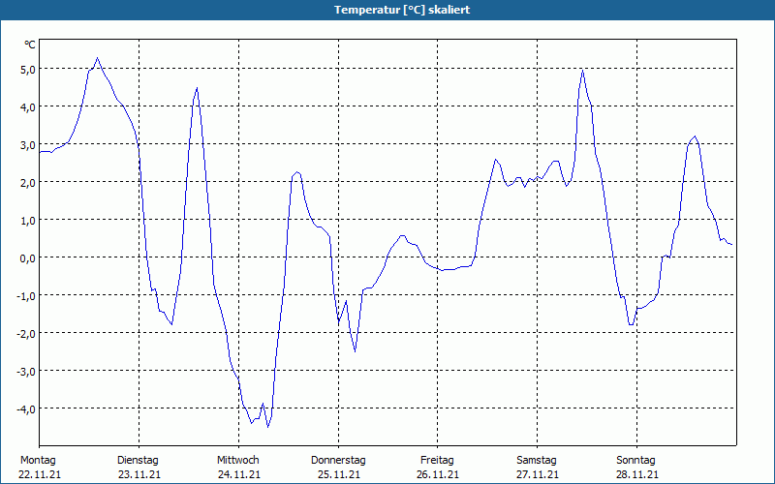The width and height of the screenshot is (775, 484).
Task: Click the '2,0' y-axis label
Action: coord(28,182)
